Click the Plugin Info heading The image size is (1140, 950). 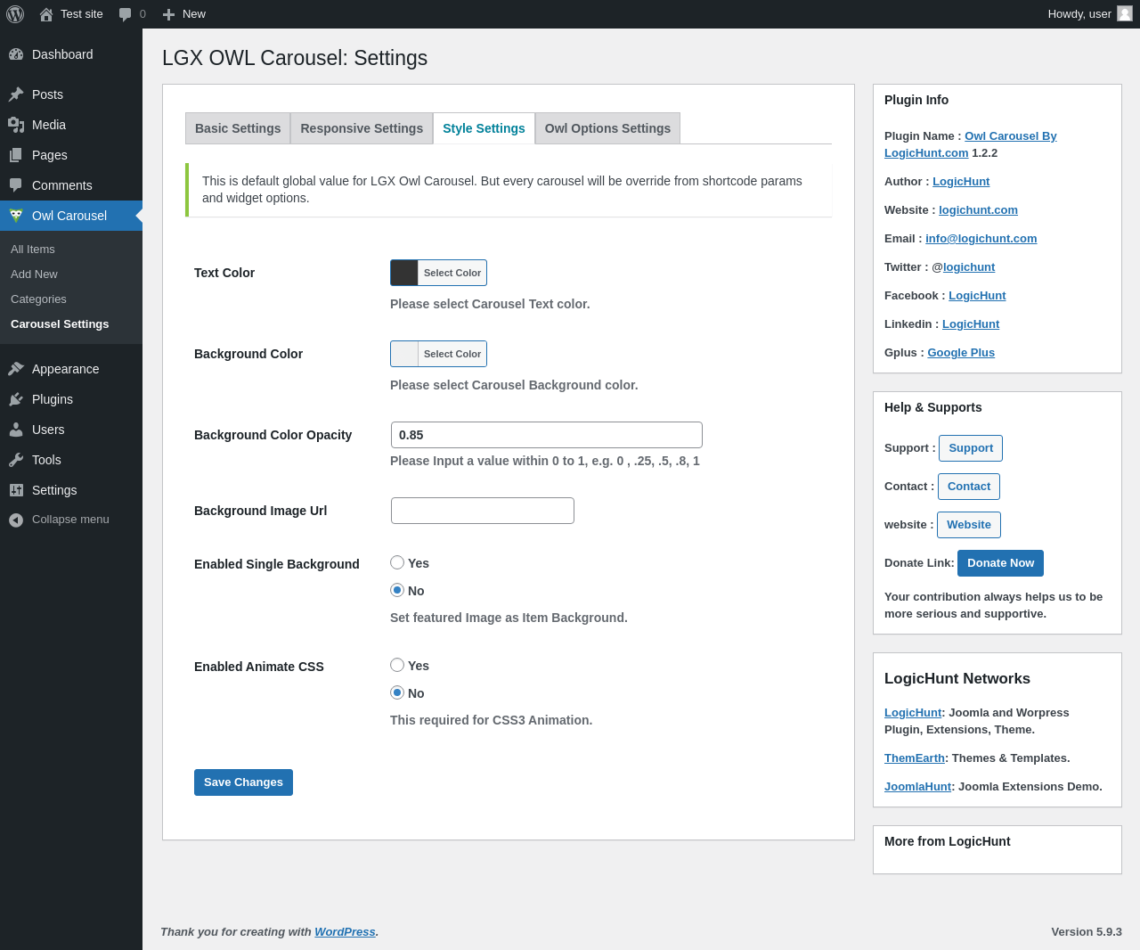[x=916, y=100]
